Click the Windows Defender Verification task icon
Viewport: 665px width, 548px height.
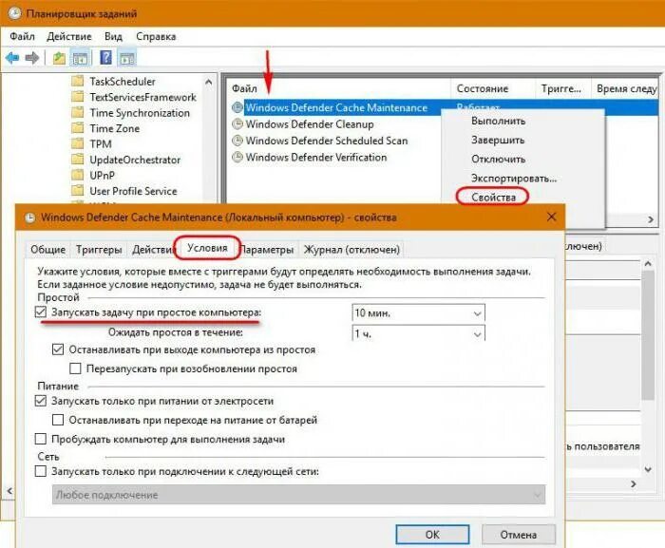click(237, 157)
